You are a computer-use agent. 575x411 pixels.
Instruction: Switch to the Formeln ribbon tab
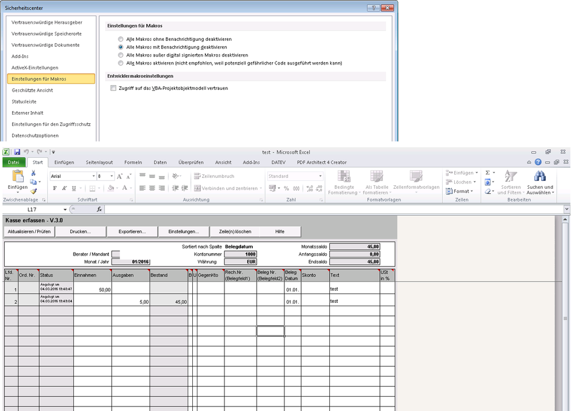pyautogui.click(x=133, y=162)
